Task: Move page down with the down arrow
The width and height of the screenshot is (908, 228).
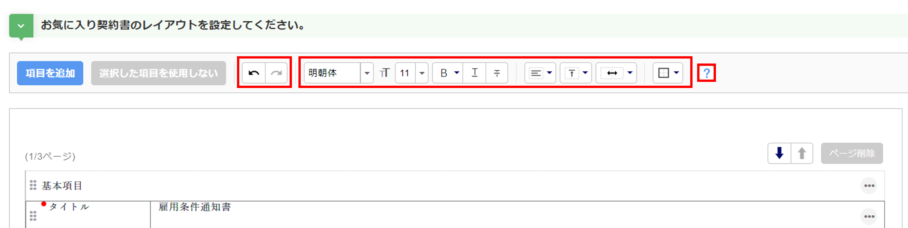Action: (x=779, y=153)
